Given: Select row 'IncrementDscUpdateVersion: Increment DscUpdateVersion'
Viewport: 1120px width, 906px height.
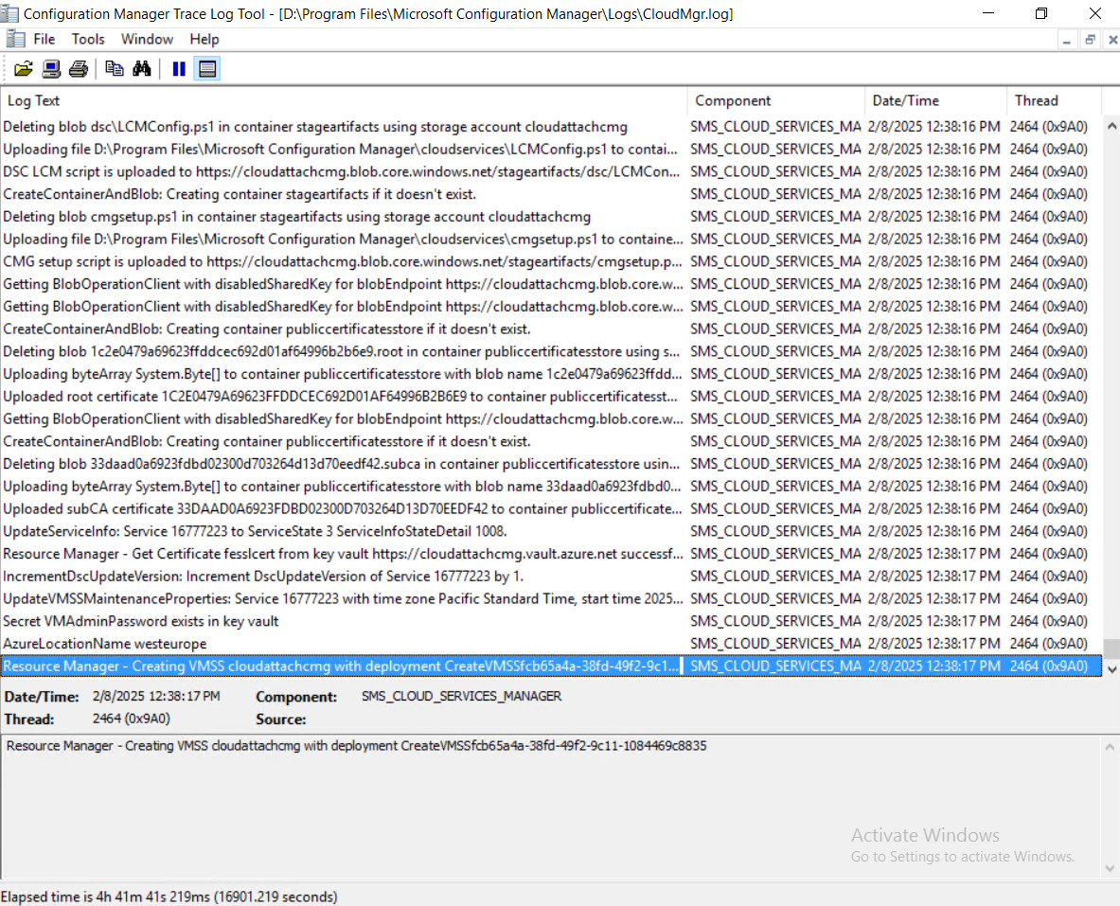Looking at the screenshot, I should 551,576.
